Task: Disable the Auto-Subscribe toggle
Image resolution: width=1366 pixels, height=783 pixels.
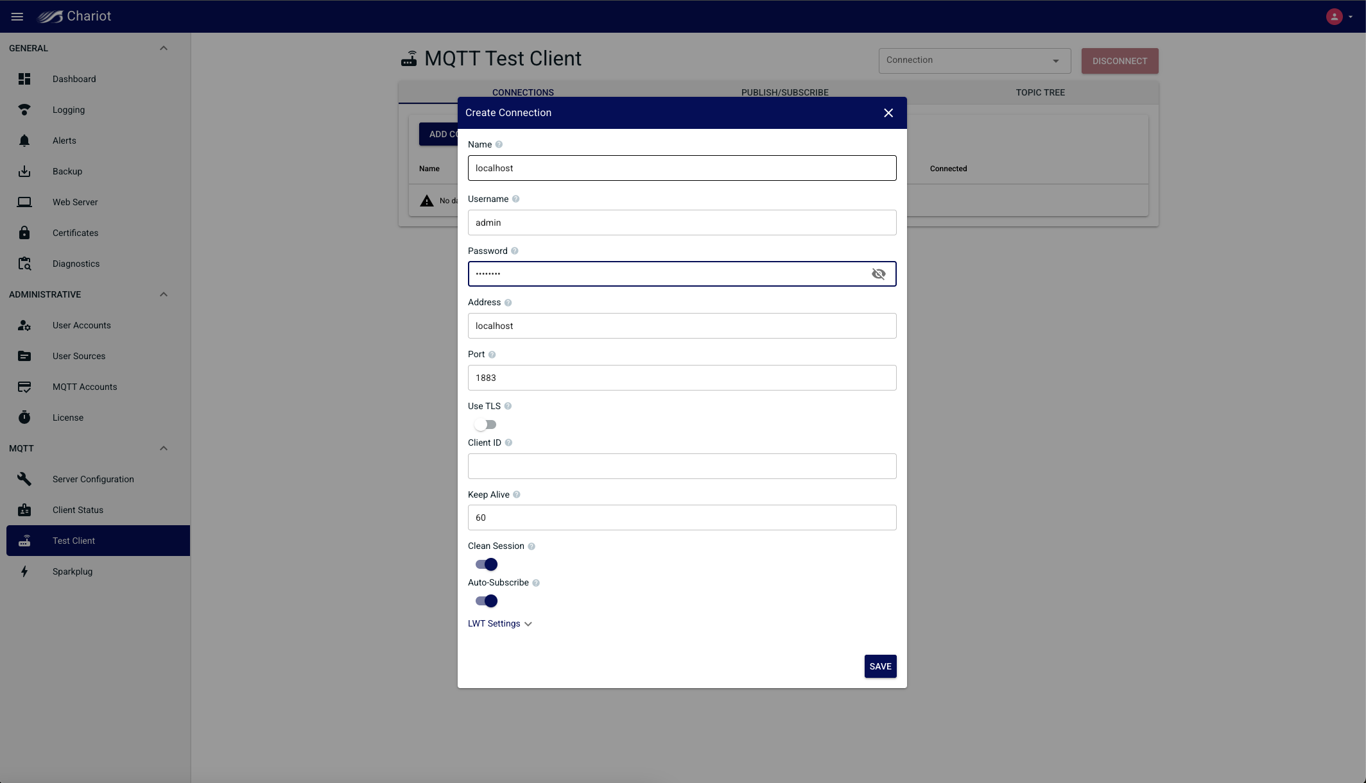Action: 487,601
